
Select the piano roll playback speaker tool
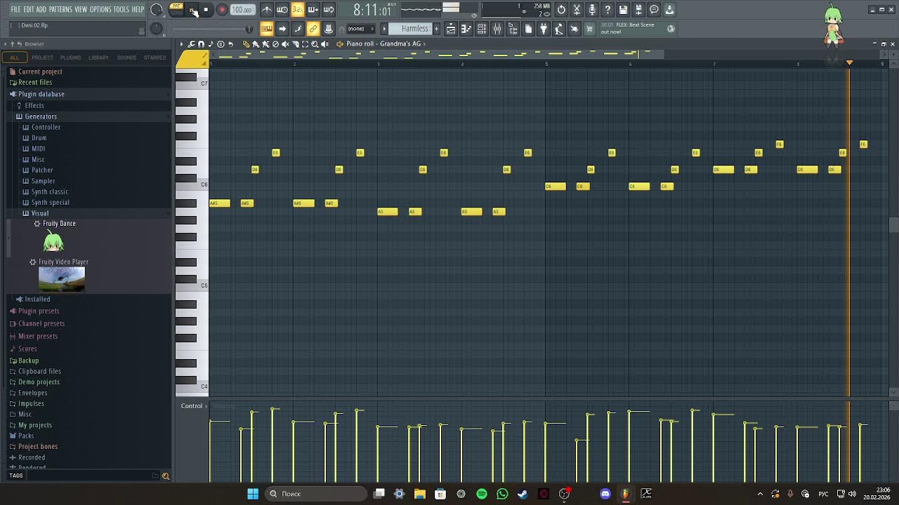pyautogui.click(x=324, y=44)
